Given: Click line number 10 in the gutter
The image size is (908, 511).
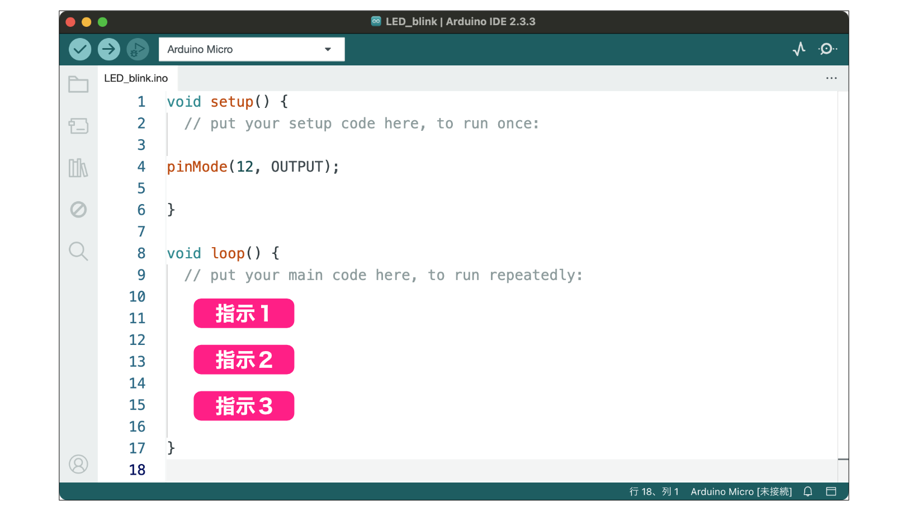Looking at the screenshot, I should (137, 296).
